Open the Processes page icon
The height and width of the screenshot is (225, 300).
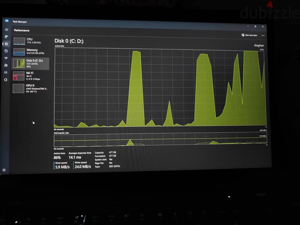6,36
